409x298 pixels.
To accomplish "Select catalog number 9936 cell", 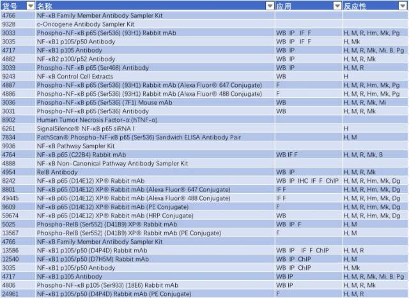I will click(x=18, y=146).
